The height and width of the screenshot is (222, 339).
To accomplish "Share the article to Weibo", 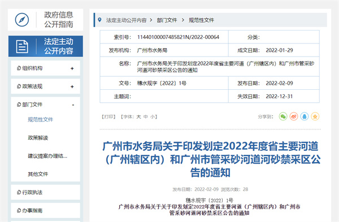I will click(294, 116).
